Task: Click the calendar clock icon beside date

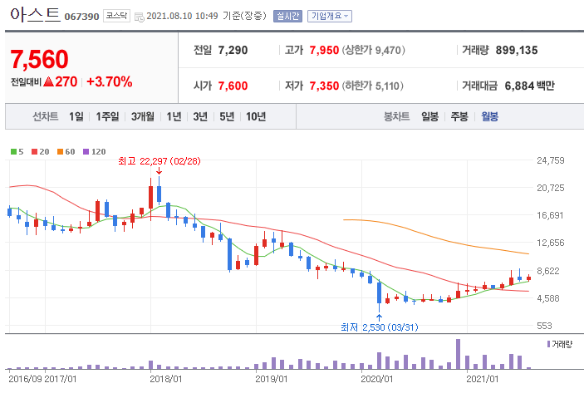Action: (x=140, y=17)
